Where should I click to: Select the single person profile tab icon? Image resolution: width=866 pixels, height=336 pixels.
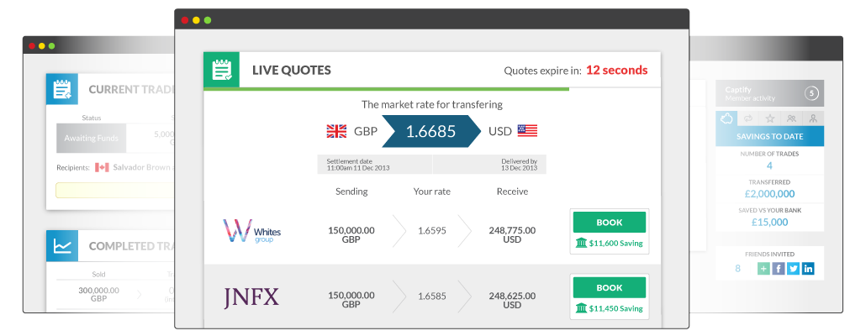pos(813,118)
